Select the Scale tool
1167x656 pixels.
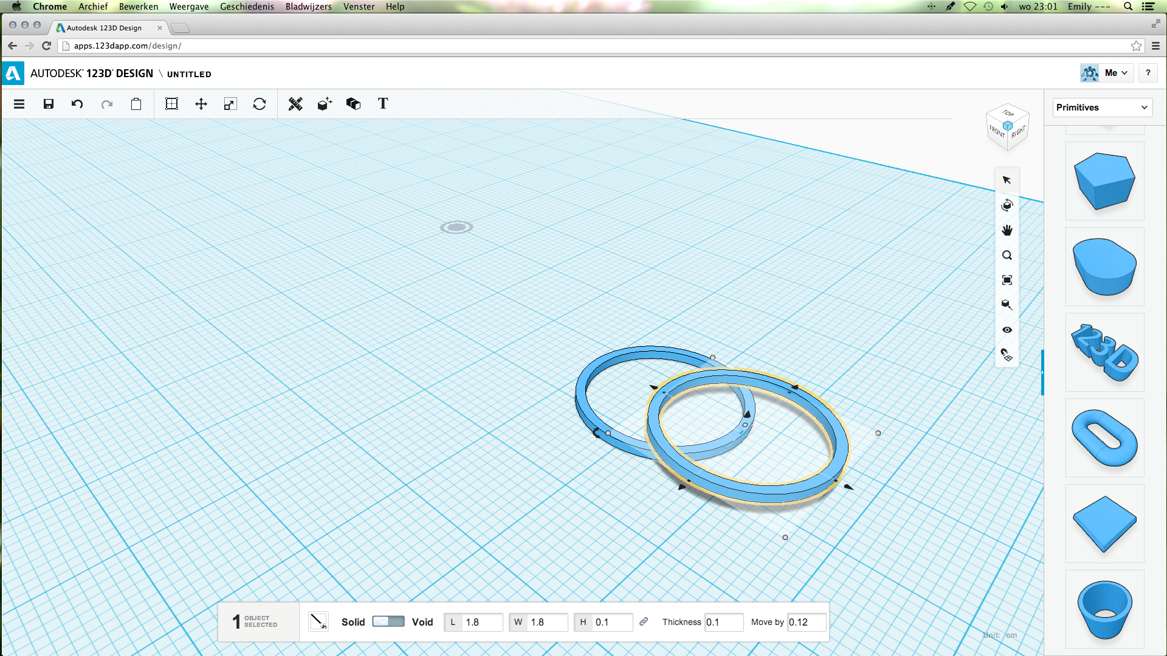coord(230,104)
